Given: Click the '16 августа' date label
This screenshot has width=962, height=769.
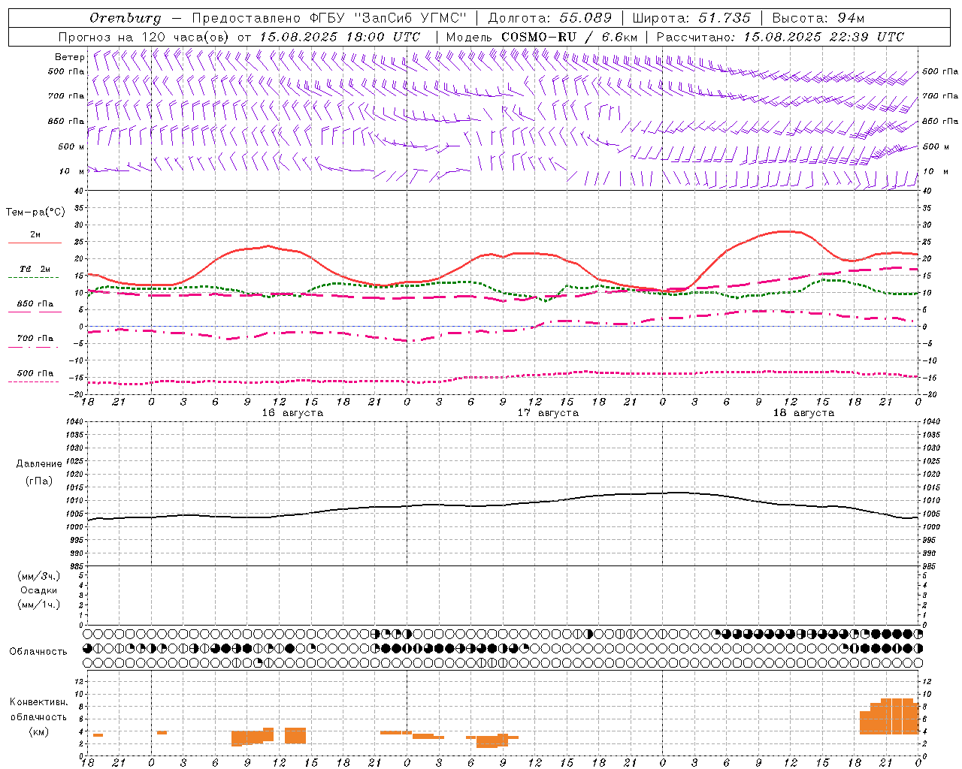Looking at the screenshot, I should point(292,413).
